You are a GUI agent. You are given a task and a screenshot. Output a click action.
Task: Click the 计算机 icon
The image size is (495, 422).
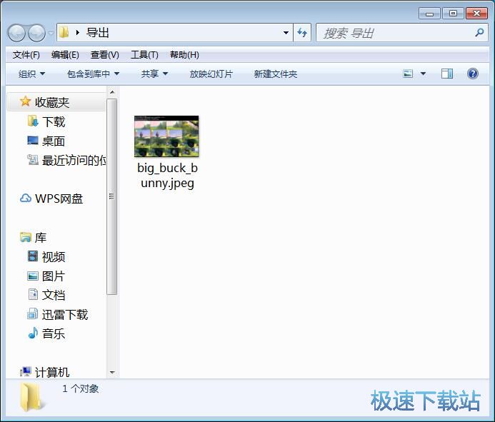click(x=26, y=372)
